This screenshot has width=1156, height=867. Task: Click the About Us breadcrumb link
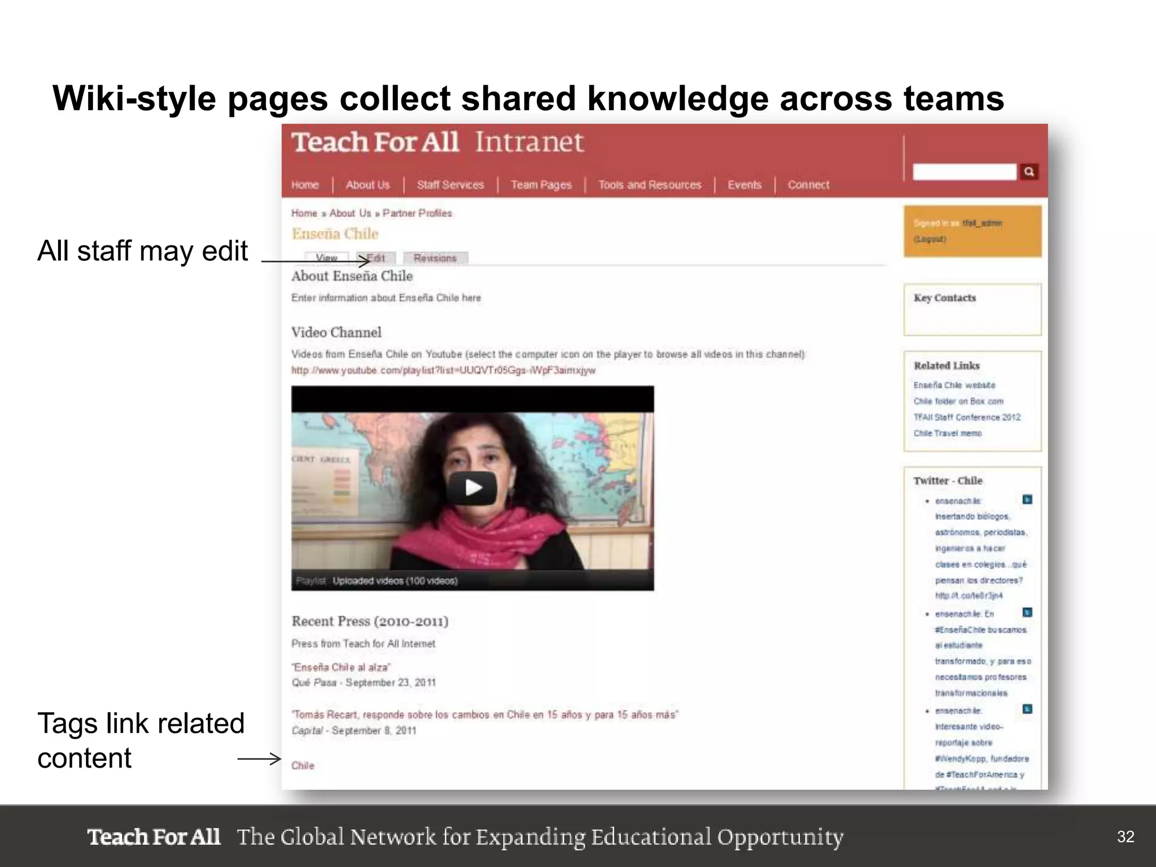pyautogui.click(x=350, y=213)
